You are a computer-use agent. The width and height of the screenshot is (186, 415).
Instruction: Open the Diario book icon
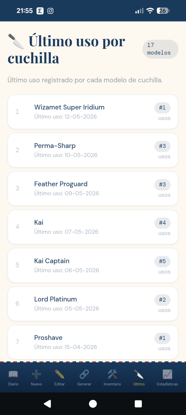coord(13,374)
